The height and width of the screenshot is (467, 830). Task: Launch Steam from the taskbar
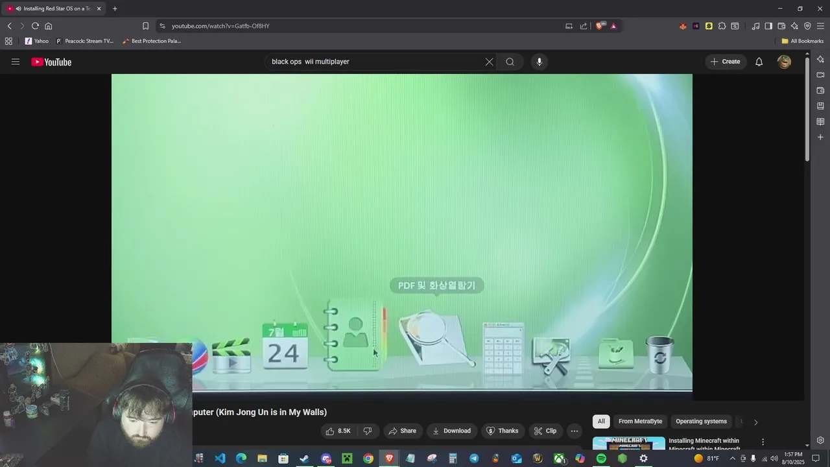304,459
